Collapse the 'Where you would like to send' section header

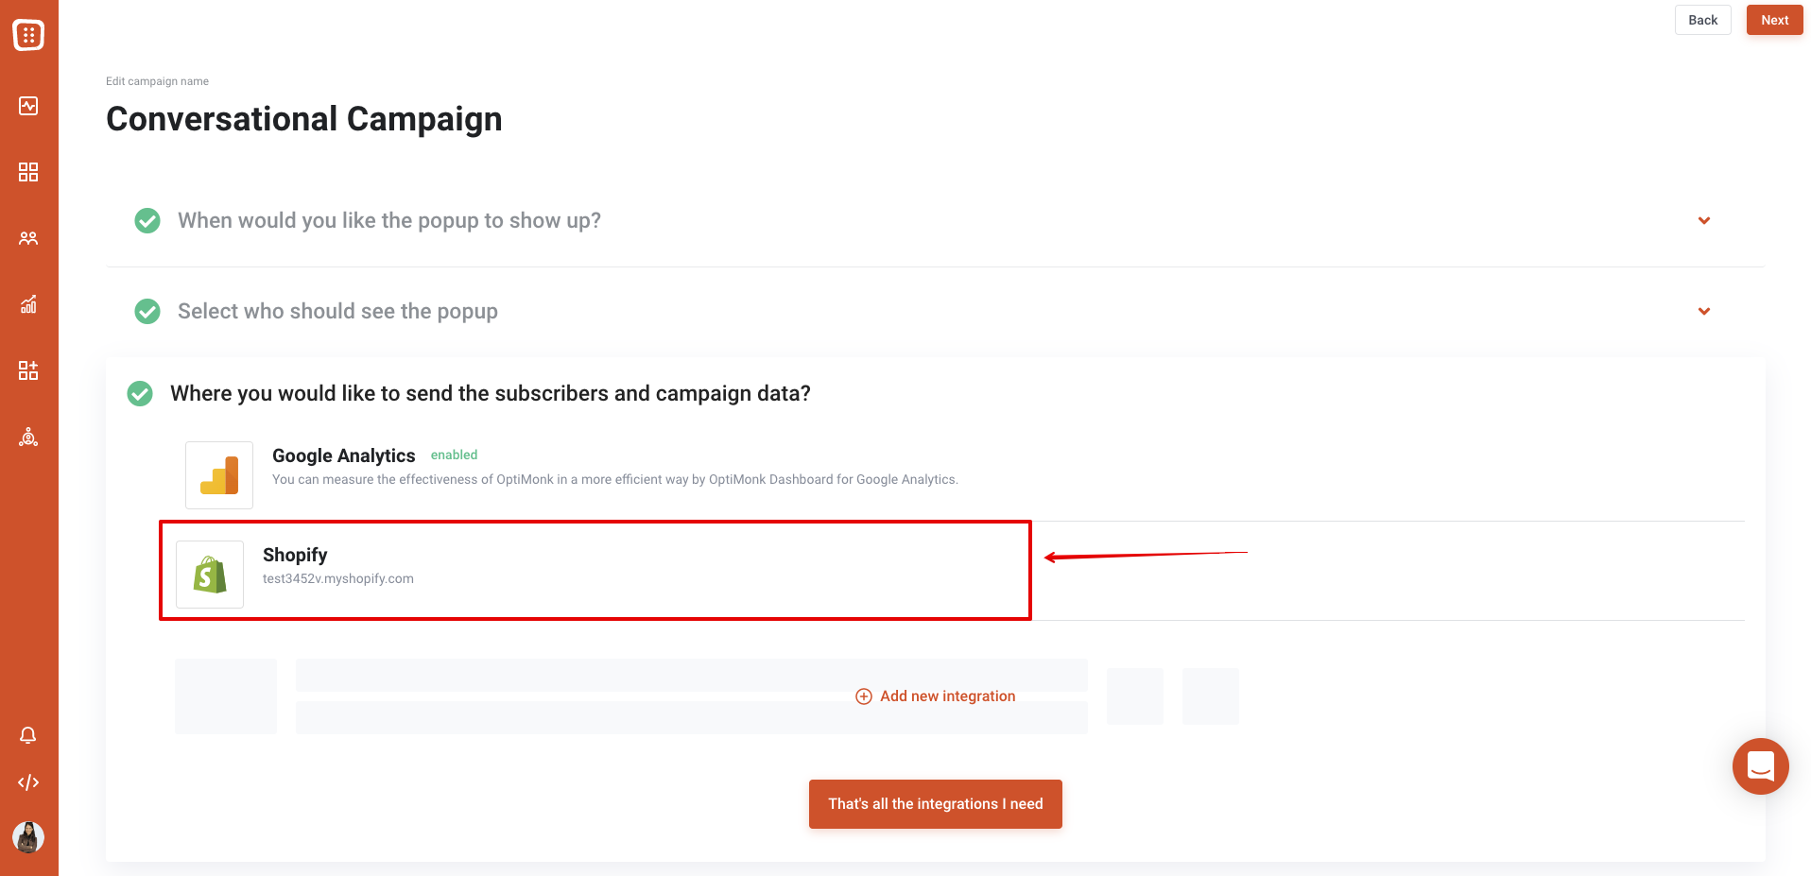(490, 393)
